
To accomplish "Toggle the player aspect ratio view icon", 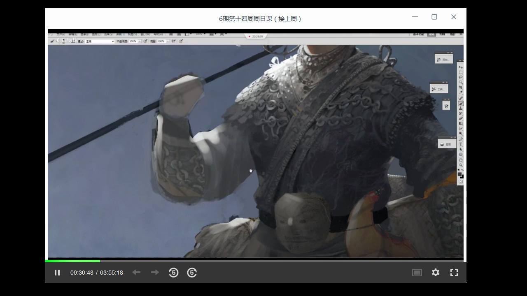I will coord(417,273).
